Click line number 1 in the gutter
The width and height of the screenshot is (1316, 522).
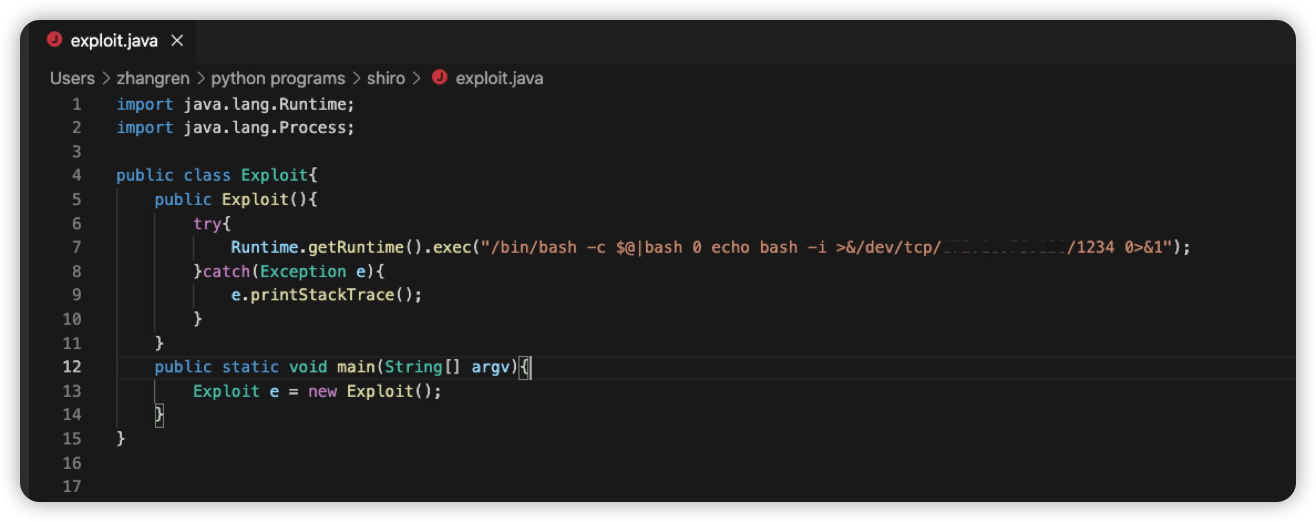click(76, 104)
